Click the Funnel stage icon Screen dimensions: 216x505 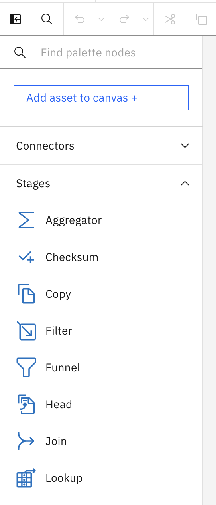coord(26,367)
